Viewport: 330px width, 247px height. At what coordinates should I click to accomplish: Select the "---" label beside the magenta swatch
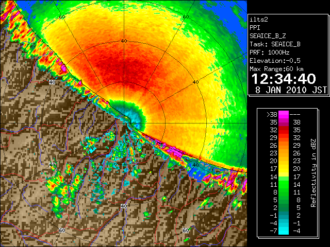[295, 115]
